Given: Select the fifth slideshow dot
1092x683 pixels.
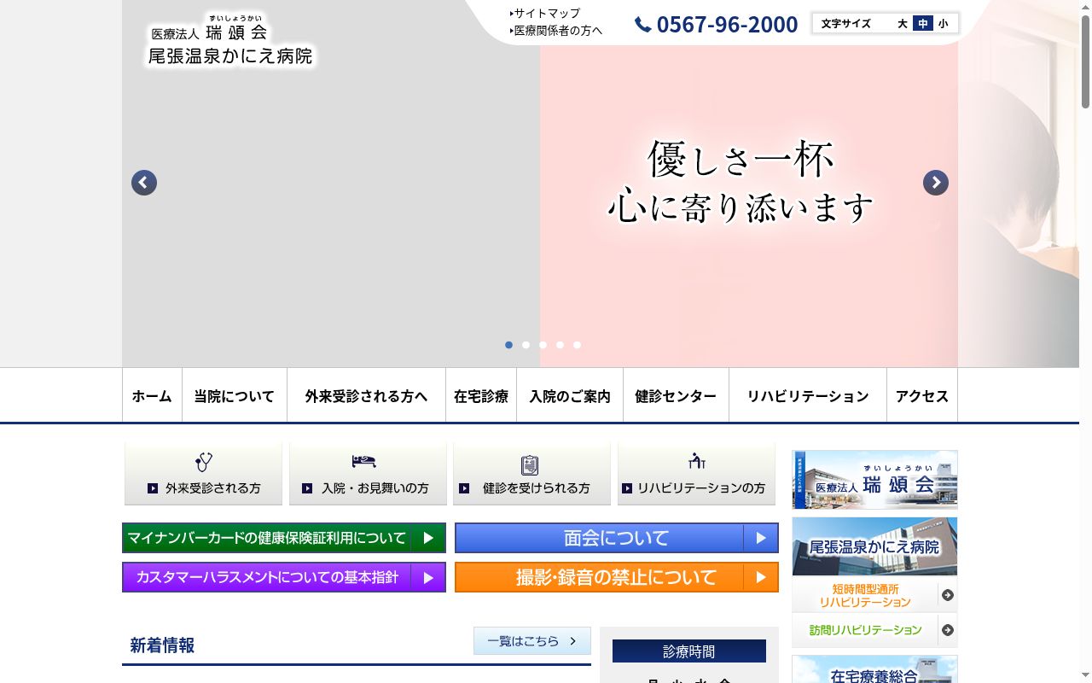Looking at the screenshot, I should 578,345.
